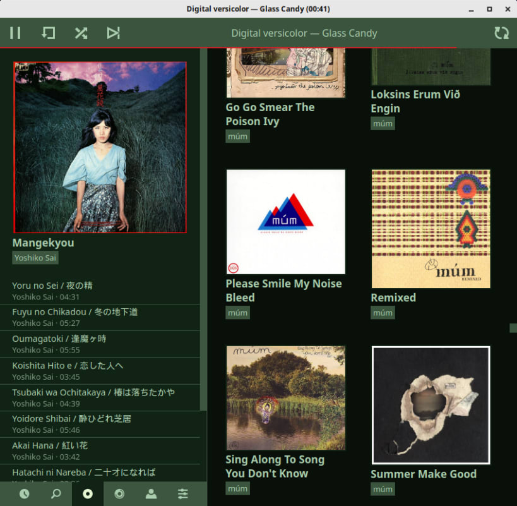The height and width of the screenshot is (506, 517).
Task: Open the search tab (magnifier icon)
Action: [x=56, y=494]
